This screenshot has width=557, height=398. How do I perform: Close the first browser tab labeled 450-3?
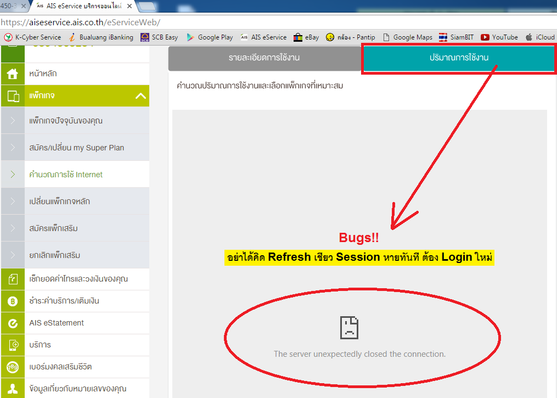coord(24,6)
